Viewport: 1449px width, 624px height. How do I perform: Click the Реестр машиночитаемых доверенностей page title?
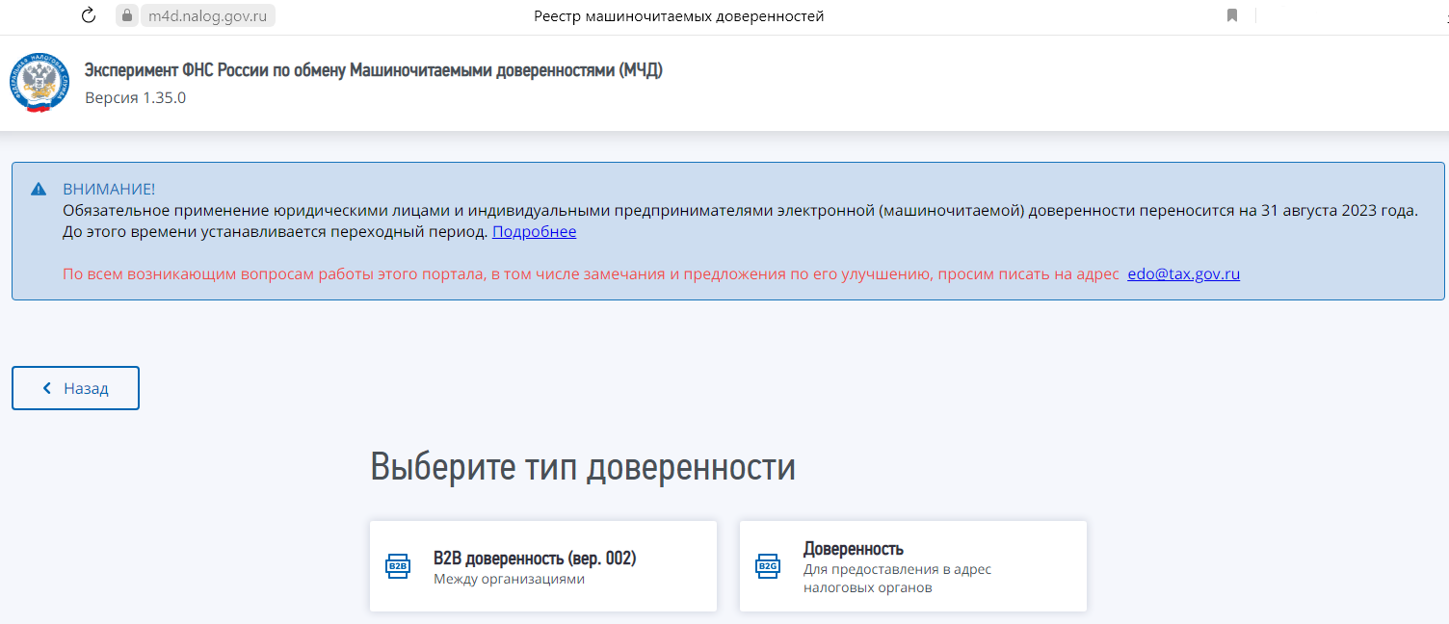coord(678,15)
